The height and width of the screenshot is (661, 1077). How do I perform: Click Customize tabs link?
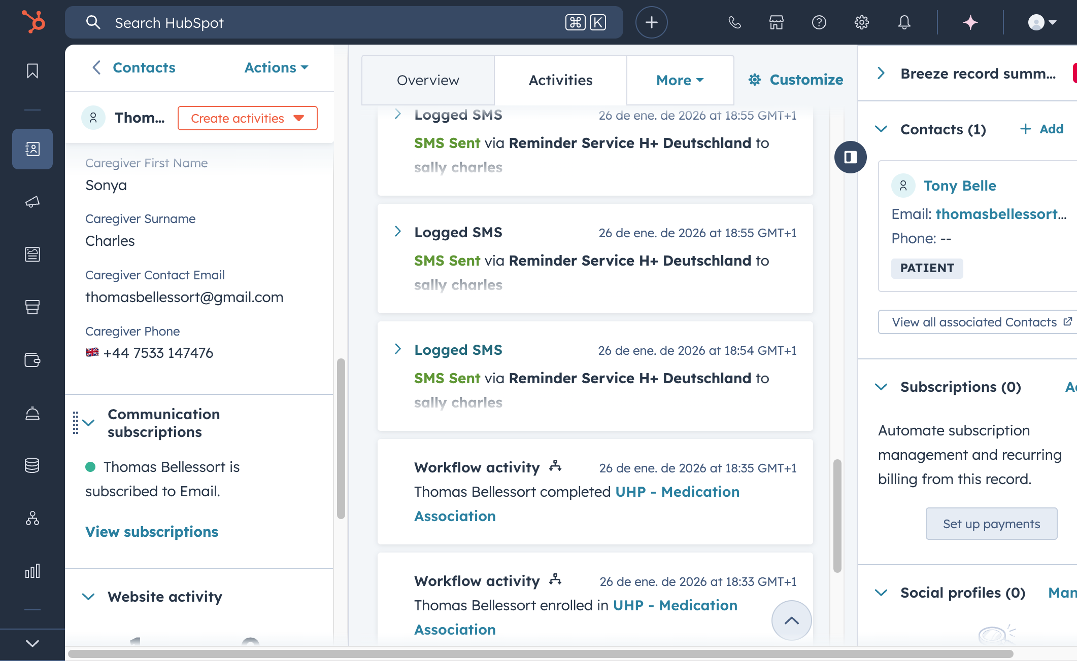pos(796,80)
